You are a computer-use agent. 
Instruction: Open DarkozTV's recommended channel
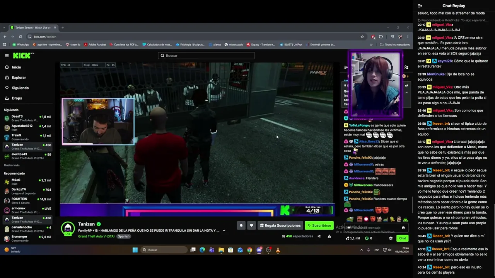click(27, 191)
